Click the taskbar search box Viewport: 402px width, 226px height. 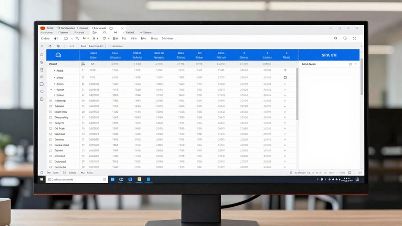tap(76, 179)
